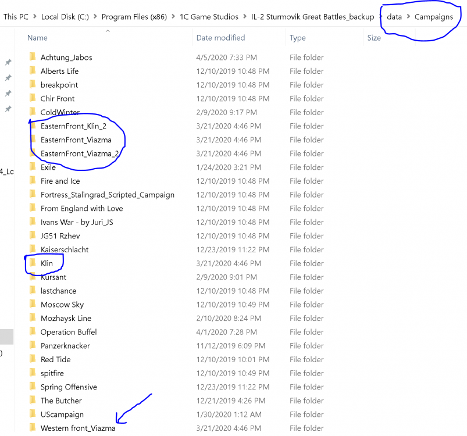The width and height of the screenshot is (467, 436).
Task: Click date 1/30/2020 1:12 AM
Action: [x=229, y=414]
